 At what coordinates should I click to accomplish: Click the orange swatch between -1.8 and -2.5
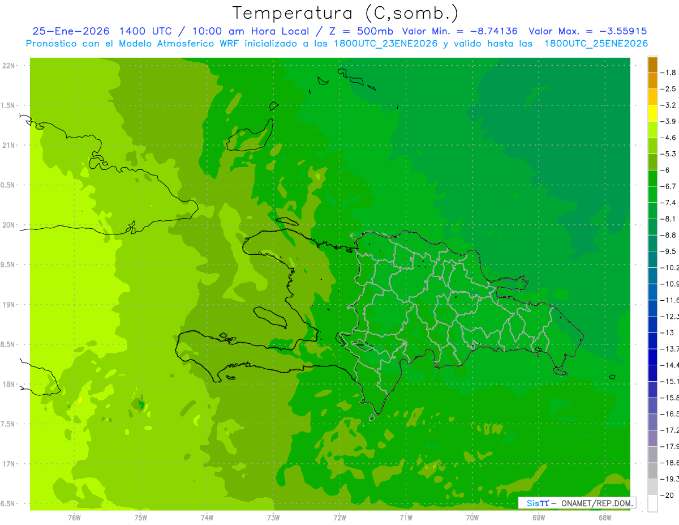(652, 80)
